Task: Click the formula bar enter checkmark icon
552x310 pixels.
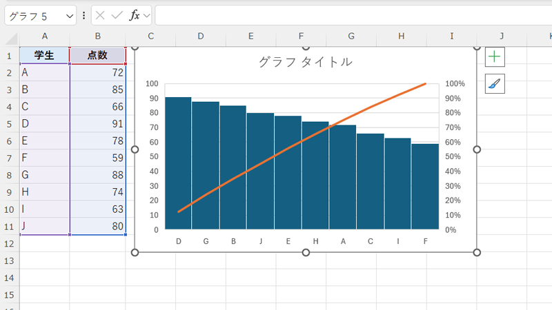Action: tap(117, 14)
